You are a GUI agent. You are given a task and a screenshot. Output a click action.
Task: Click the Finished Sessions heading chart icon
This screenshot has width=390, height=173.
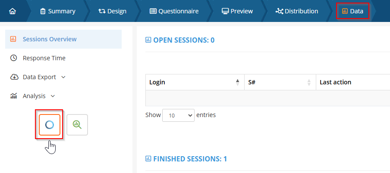(148, 159)
